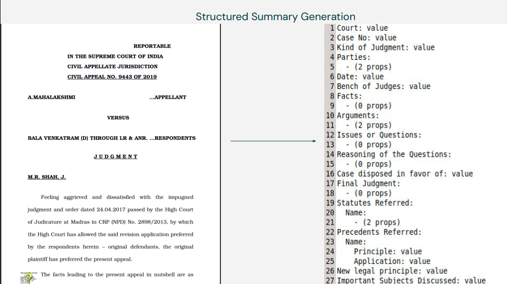Click 'Name:' under Statutes Referred
Screen dimensions: 507x284
tap(355, 212)
